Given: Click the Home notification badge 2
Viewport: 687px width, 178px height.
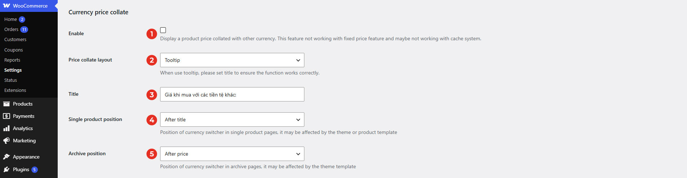Looking at the screenshot, I should [x=22, y=19].
